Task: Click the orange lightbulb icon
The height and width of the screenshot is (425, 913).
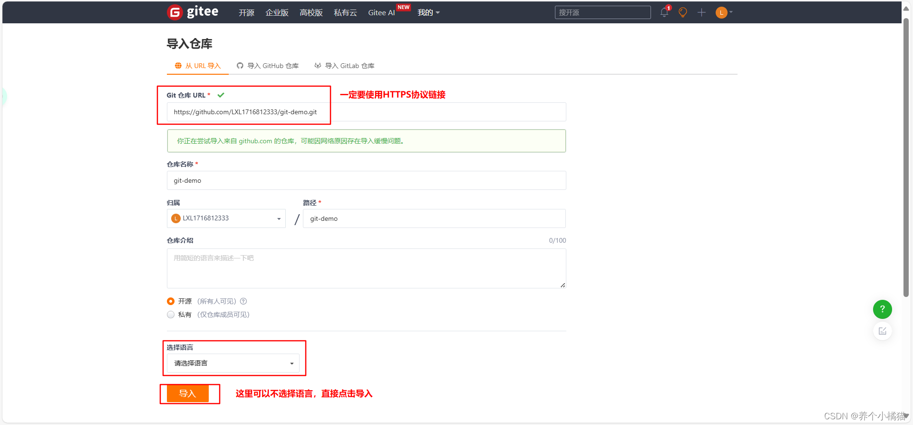Action: point(683,12)
